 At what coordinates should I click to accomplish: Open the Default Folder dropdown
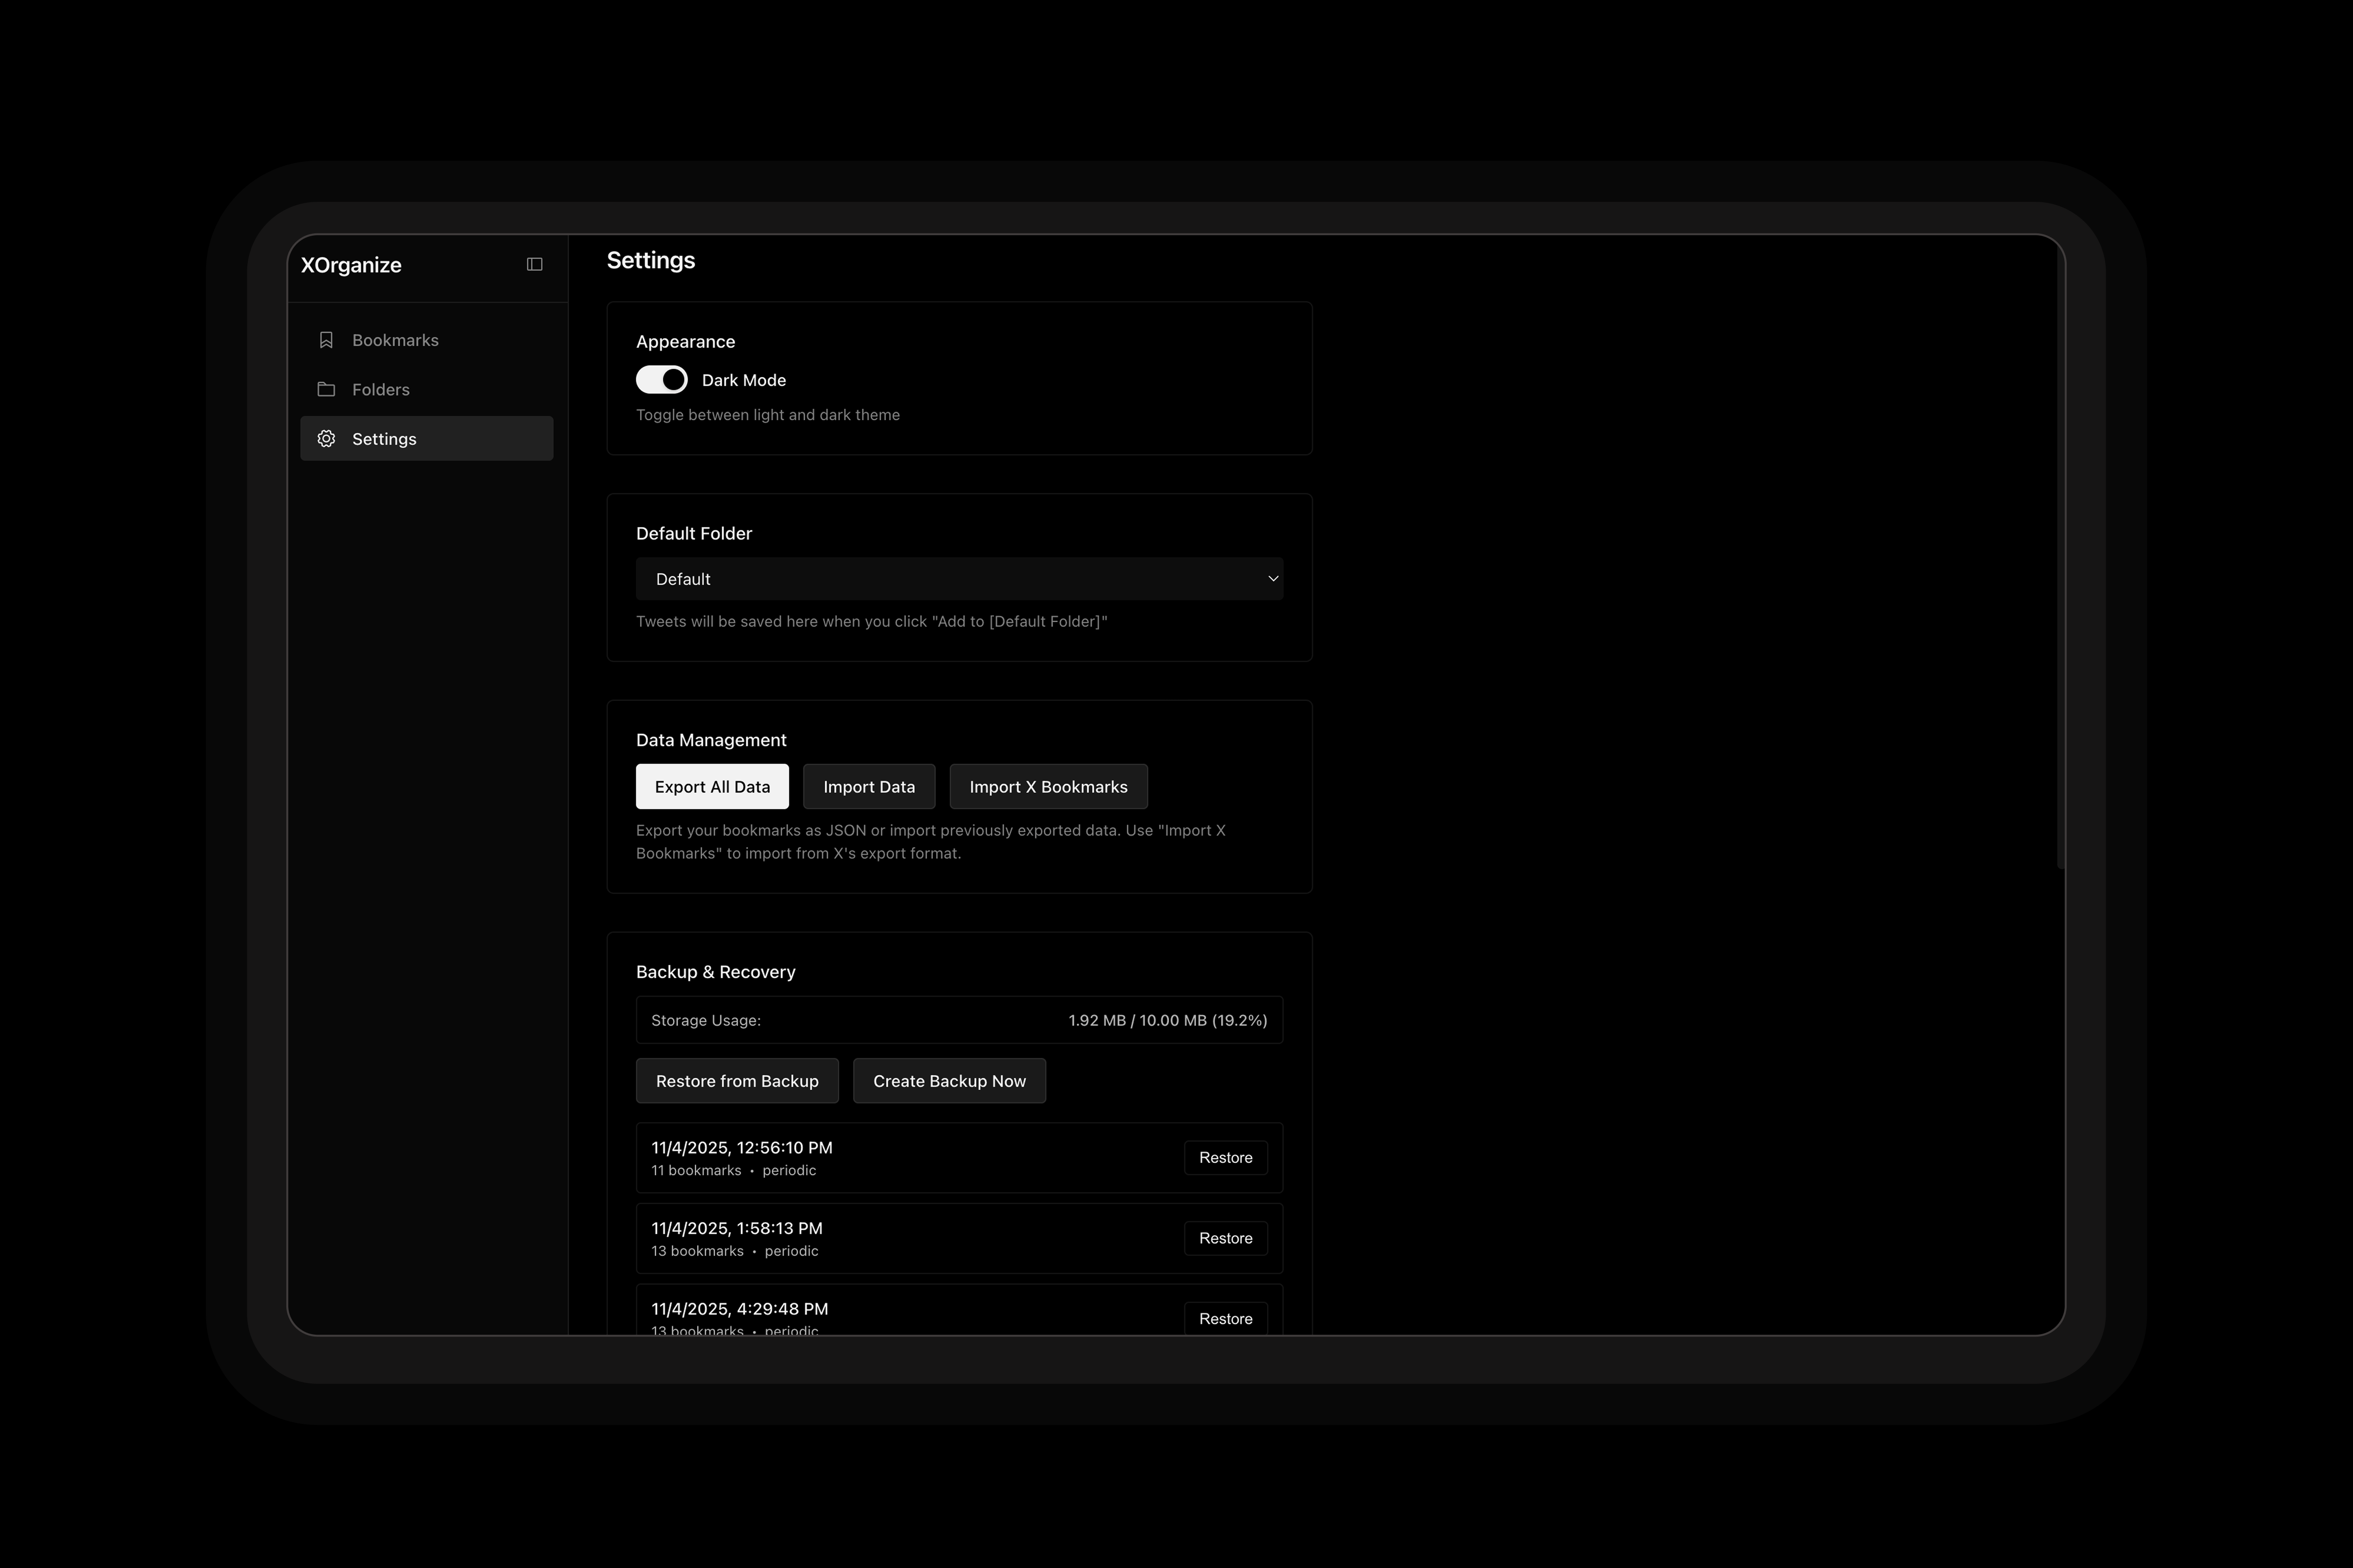coord(958,578)
